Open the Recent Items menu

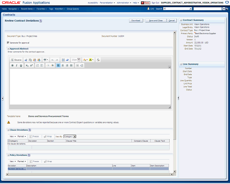(28, 9)
